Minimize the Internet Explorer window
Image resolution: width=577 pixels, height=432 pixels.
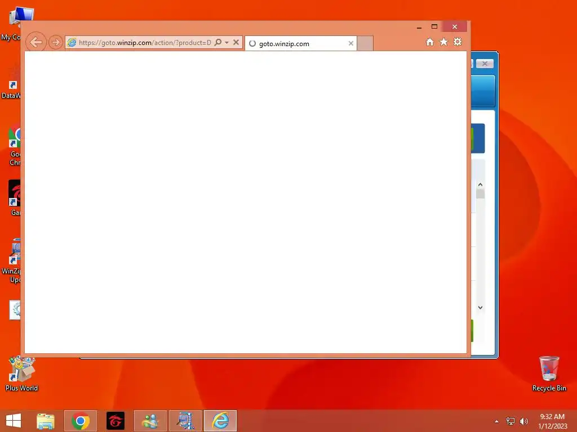(x=419, y=27)
